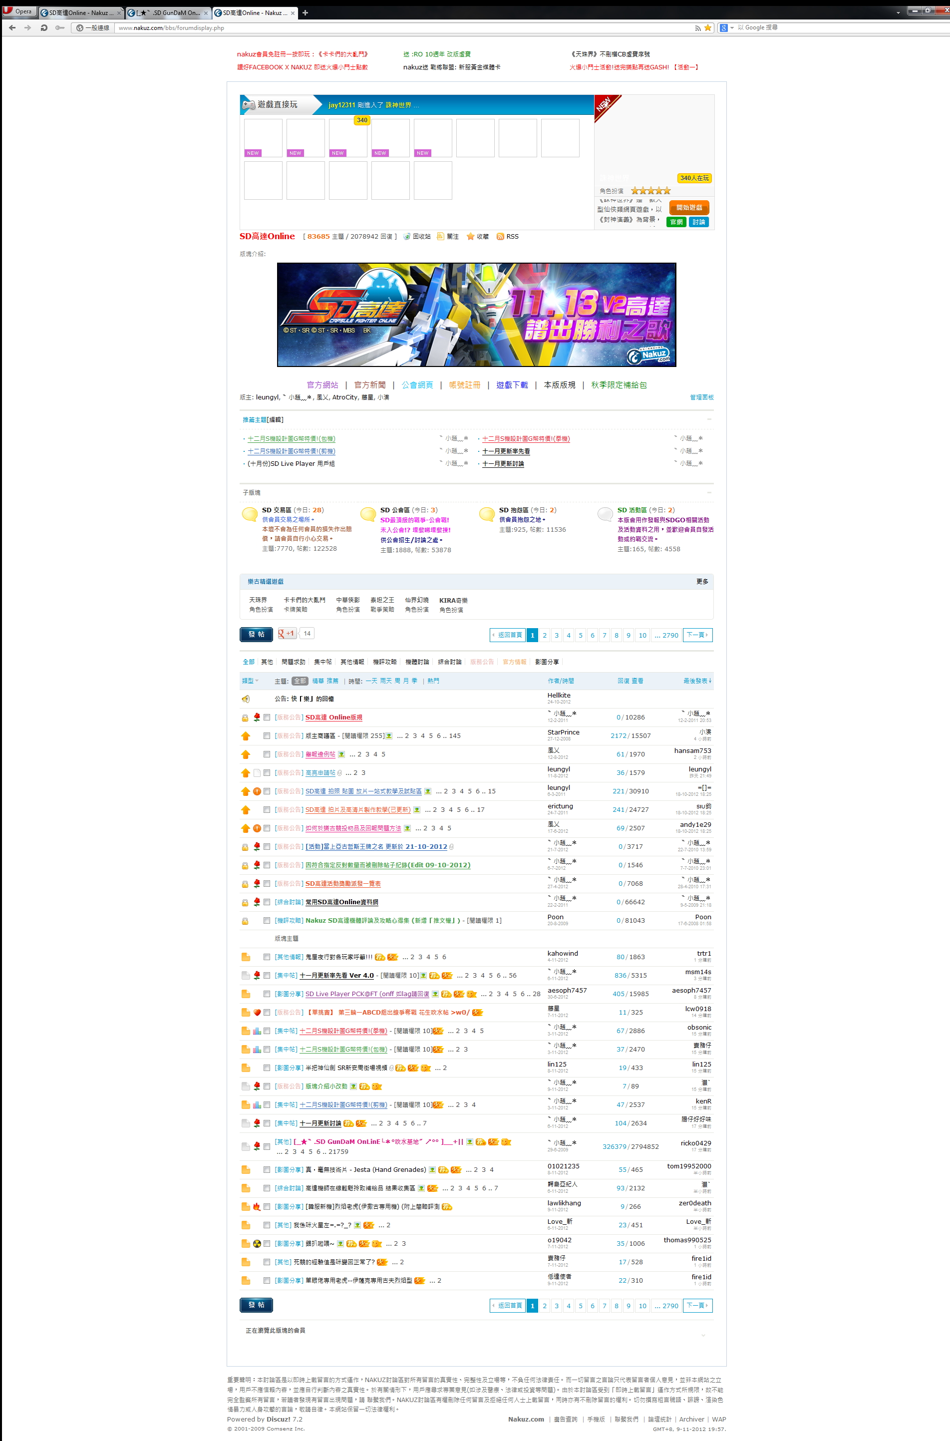Click the radiation icon on 鋸扒啦喂 thread row
Image resolution: width=950 pixels, height=1441 pixels.
coord(257,1243)
